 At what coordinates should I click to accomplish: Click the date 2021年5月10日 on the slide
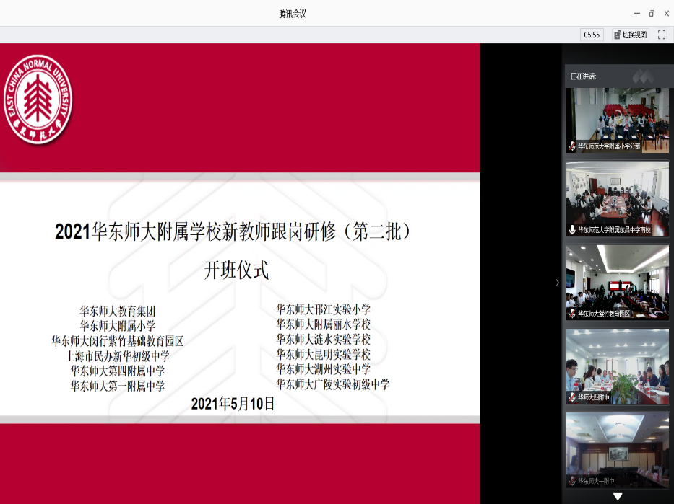[x=233, y=404]
